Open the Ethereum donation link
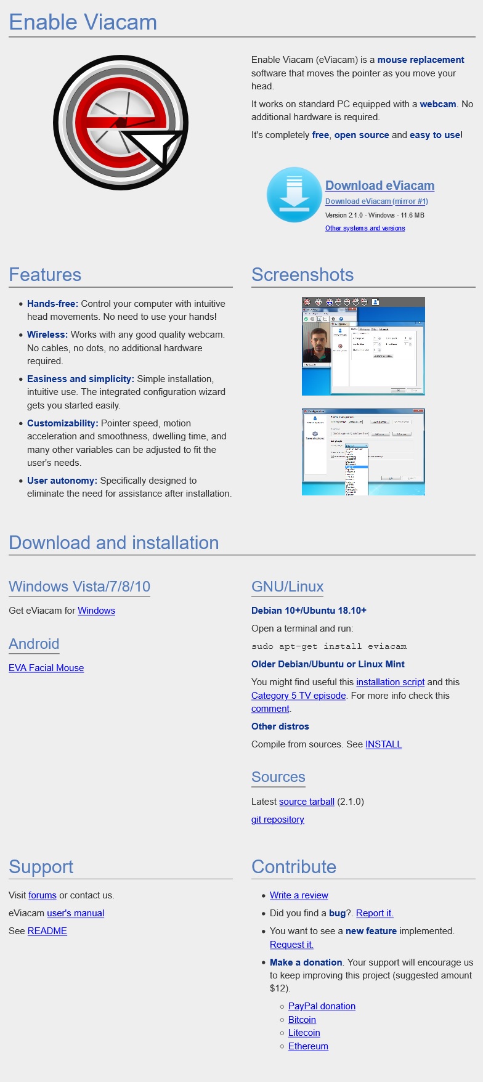The width and height of the screenshot is (483, 1082). click(308, 1046)
